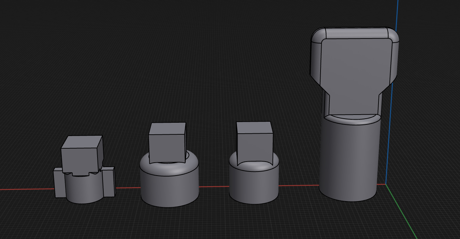Select the tall cylinder body of rightmost model
The height and width of the screenshot is (239, 460).
pyautogui.click(x=350, y=160)
